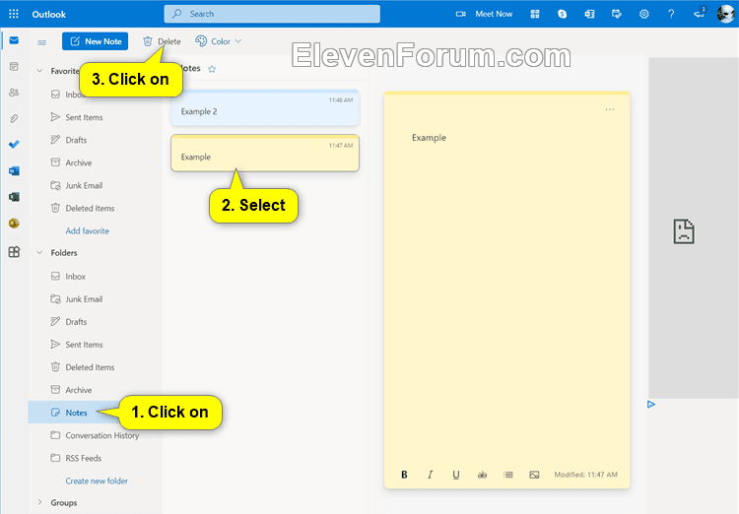Click the ad choices triangle icon
The image size is (739, 514).
pyautogui.click(x=651, y=405)
